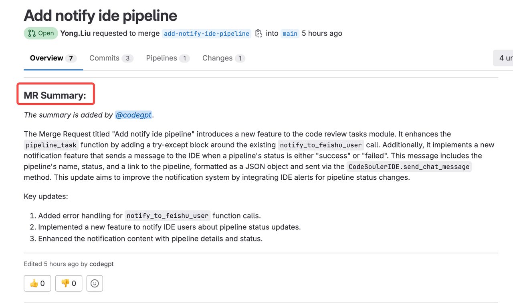Screen dimensions: 513x303
Task: Click the "Edited 5 hours ago" timestamp
Action: pos(51,264)
